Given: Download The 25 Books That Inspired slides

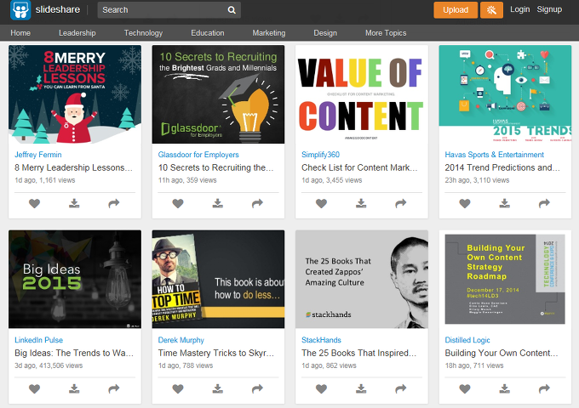Looking at the screenshot, I should [x=361, y=388].
